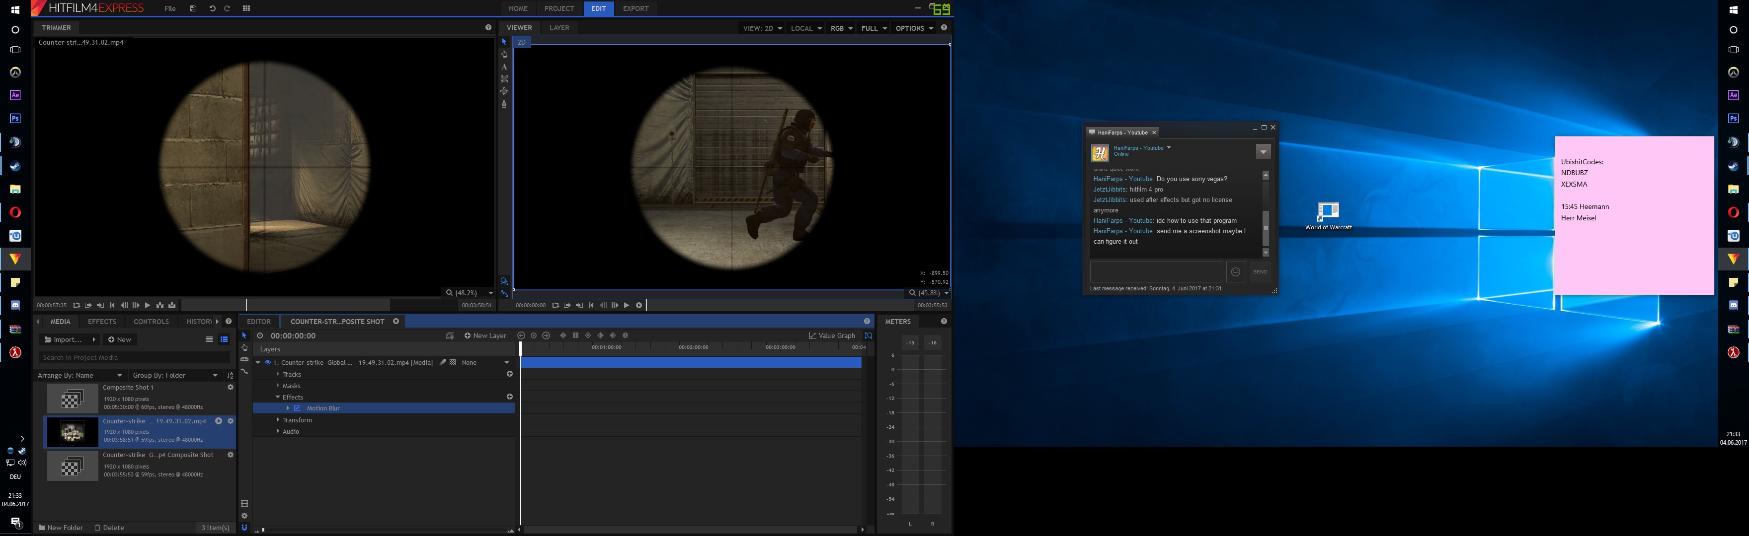Open the File menu
The width and height of the screenshot is (1749, 536).
pyautogui.click(x=170, y=9)
